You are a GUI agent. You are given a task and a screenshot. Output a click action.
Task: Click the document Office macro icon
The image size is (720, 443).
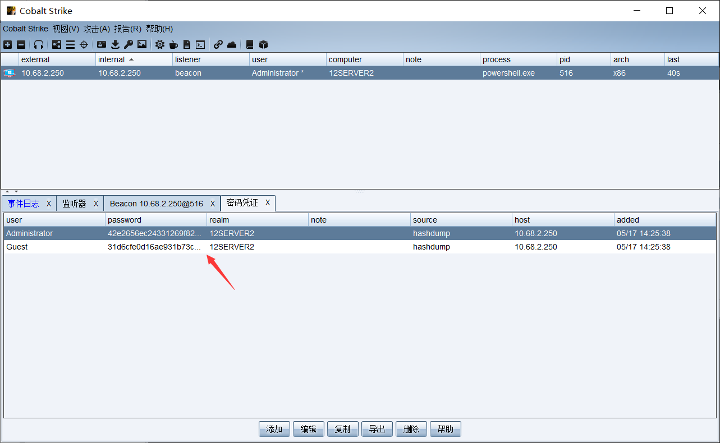coord(187,44)
